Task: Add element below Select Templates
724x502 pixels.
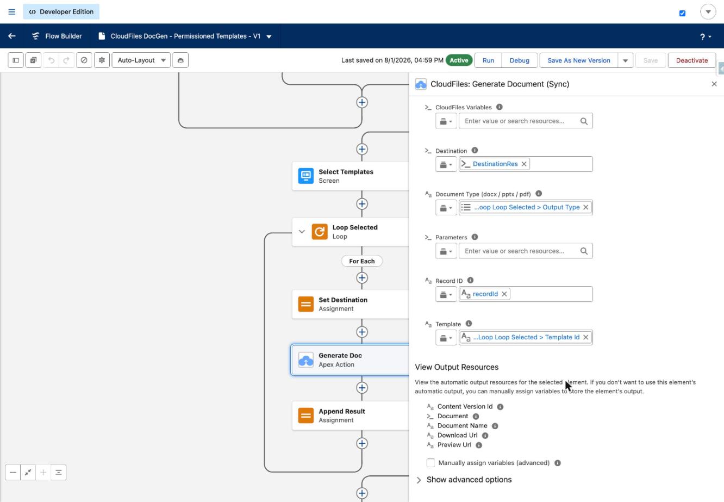Action: coord(362,204)
